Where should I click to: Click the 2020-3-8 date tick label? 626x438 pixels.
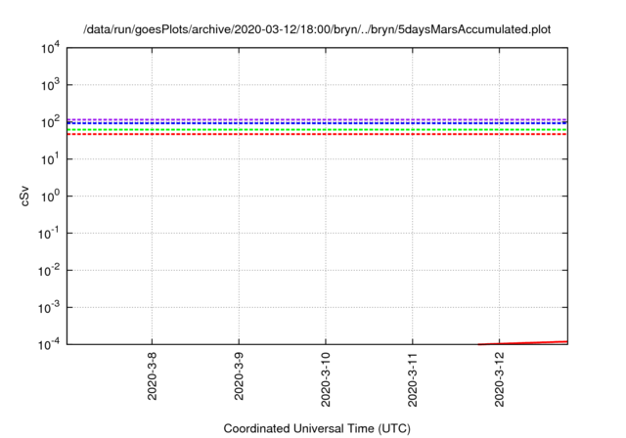153,376
